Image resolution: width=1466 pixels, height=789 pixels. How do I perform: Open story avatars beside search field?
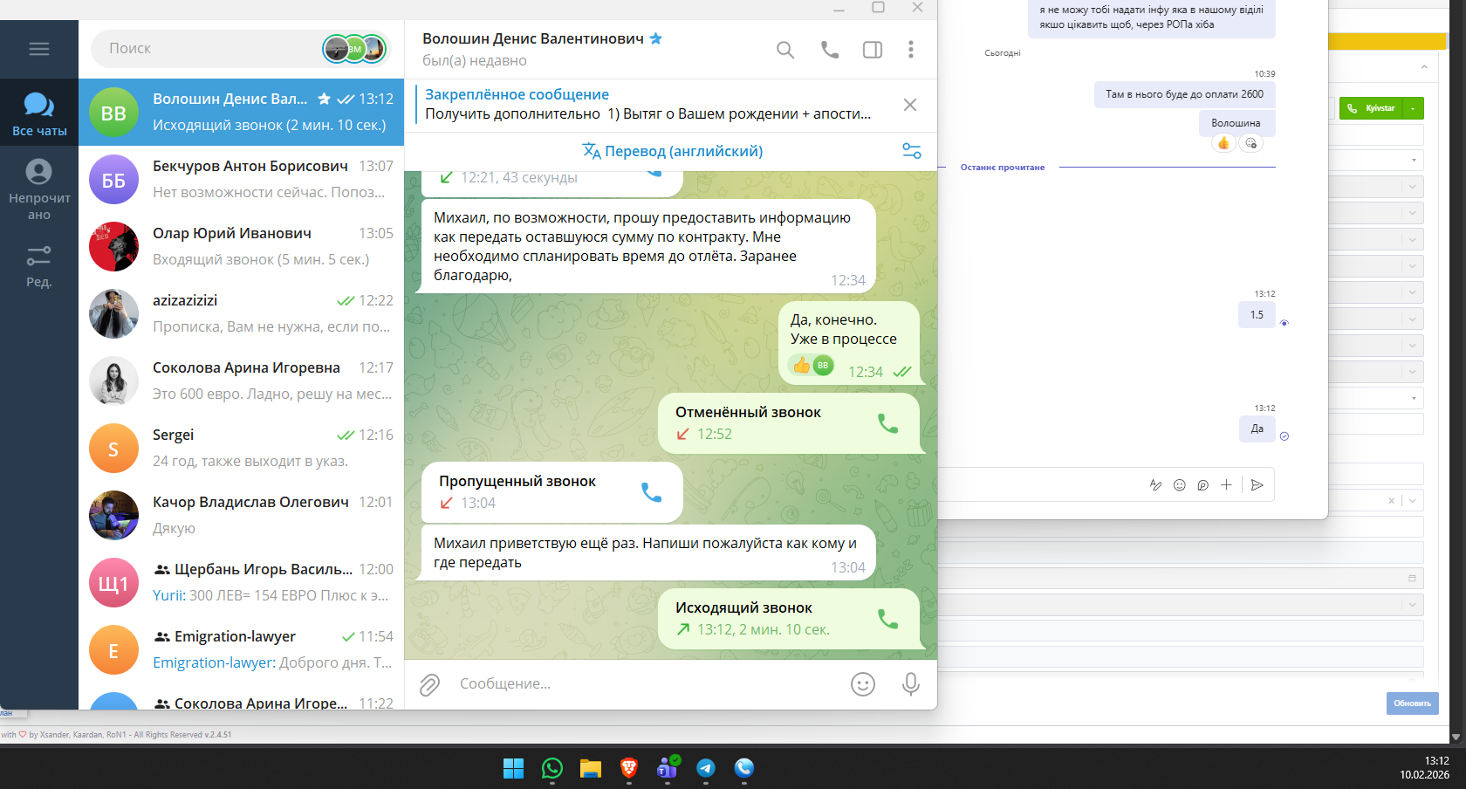(354, 49)
